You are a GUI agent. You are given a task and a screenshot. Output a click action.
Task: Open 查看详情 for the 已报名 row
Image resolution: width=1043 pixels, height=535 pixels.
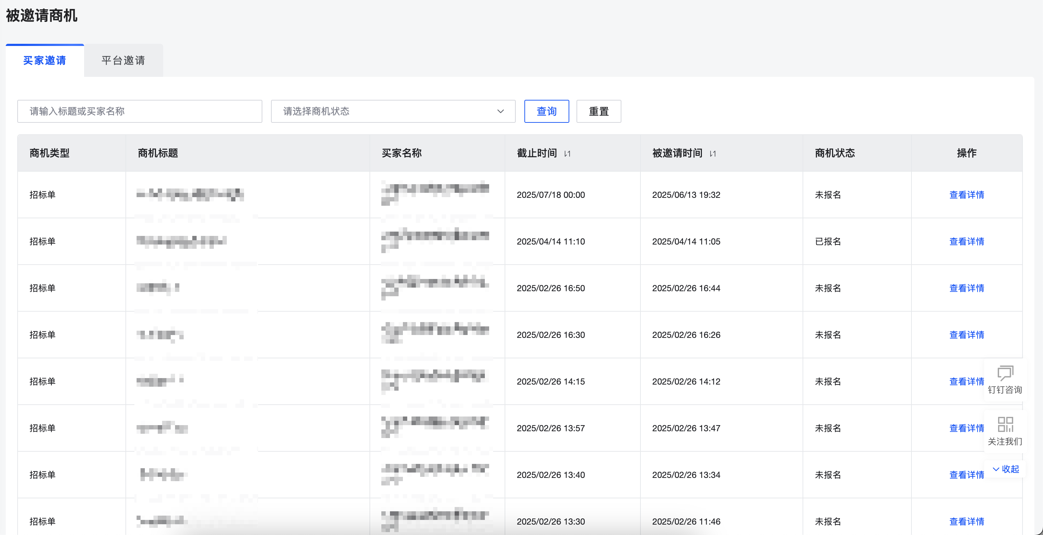(x=967, y=241)
